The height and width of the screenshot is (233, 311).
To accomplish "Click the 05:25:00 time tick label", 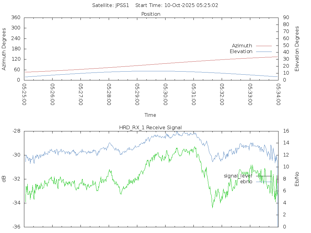I will coord(24,94).
